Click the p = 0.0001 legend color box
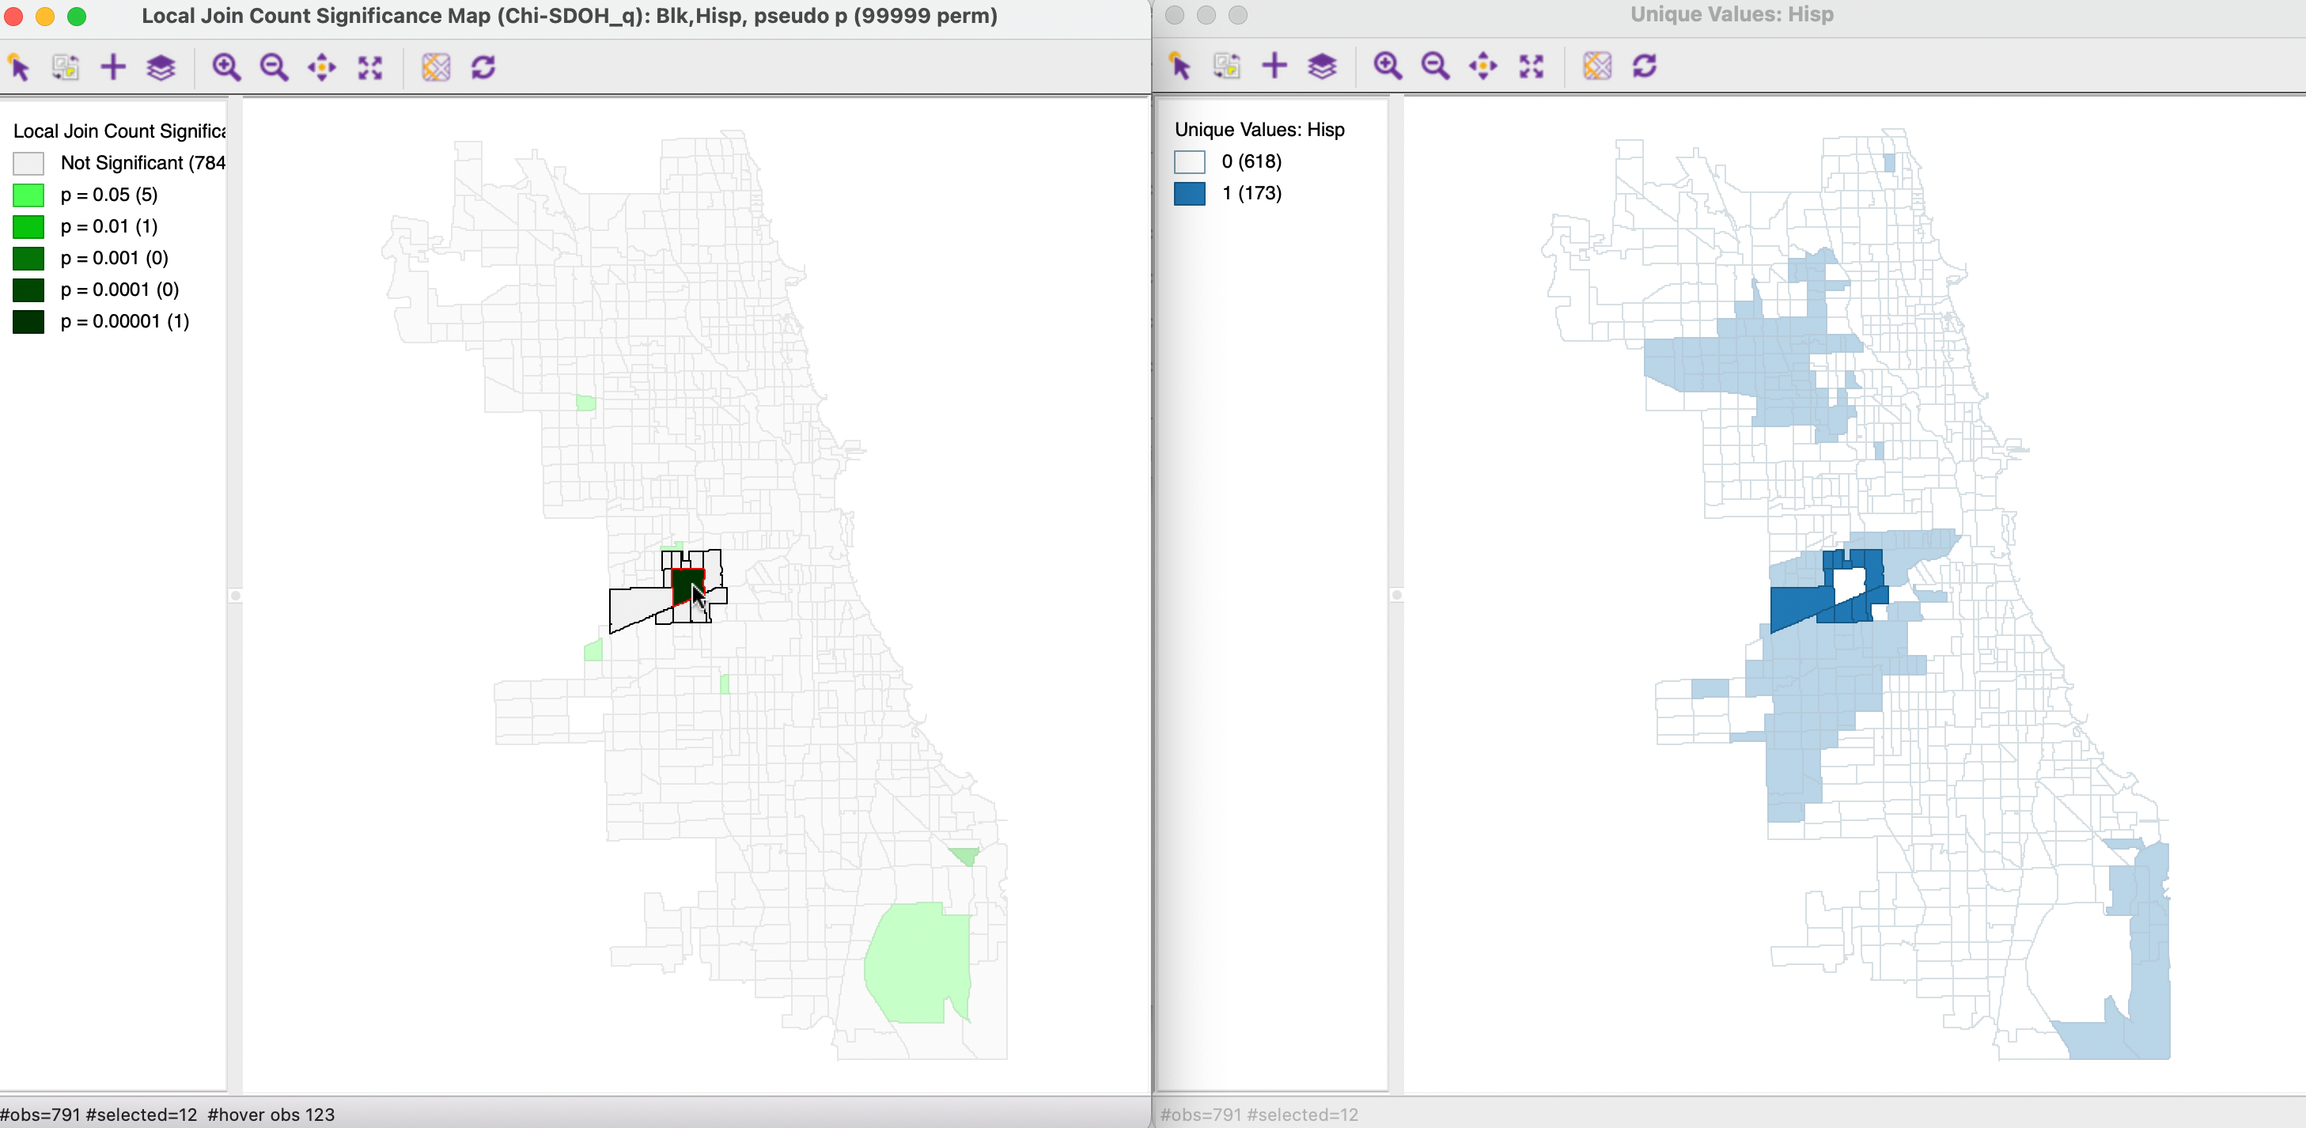Screen dimensions: 2306x1128 28,290
